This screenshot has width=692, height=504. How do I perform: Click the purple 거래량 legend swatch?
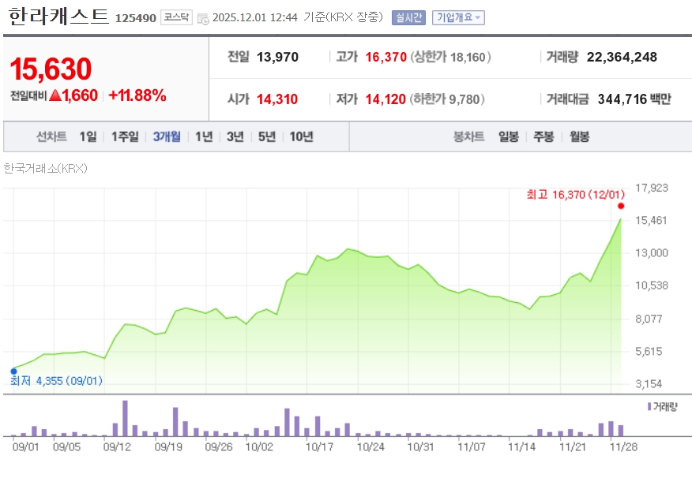click(649, 406)
